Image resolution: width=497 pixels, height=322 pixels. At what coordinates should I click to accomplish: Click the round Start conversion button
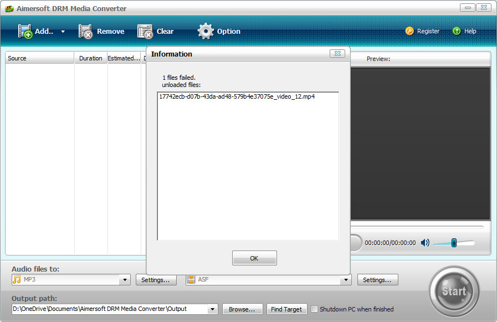coord(454,291)
